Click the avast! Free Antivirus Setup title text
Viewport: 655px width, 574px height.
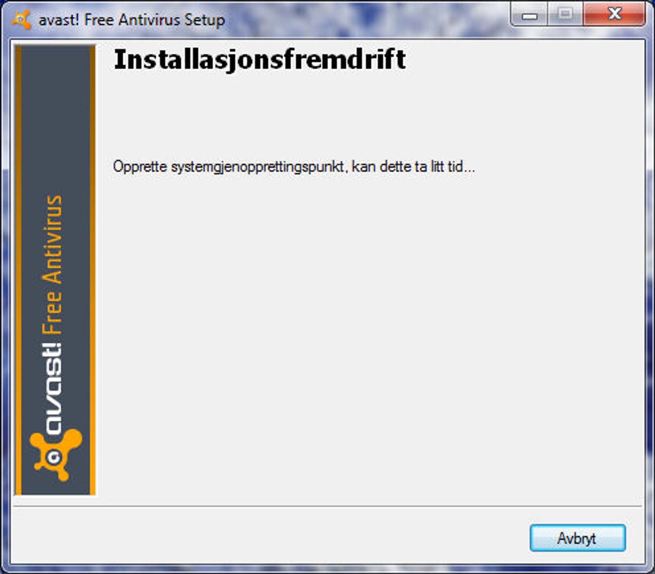132,20
